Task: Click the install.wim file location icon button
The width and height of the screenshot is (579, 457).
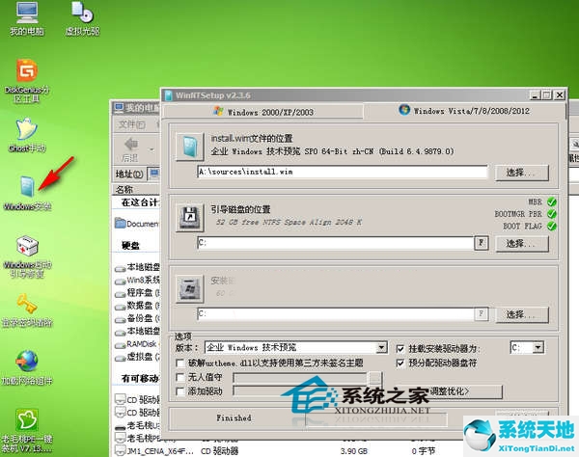Action: click(190, 148)
